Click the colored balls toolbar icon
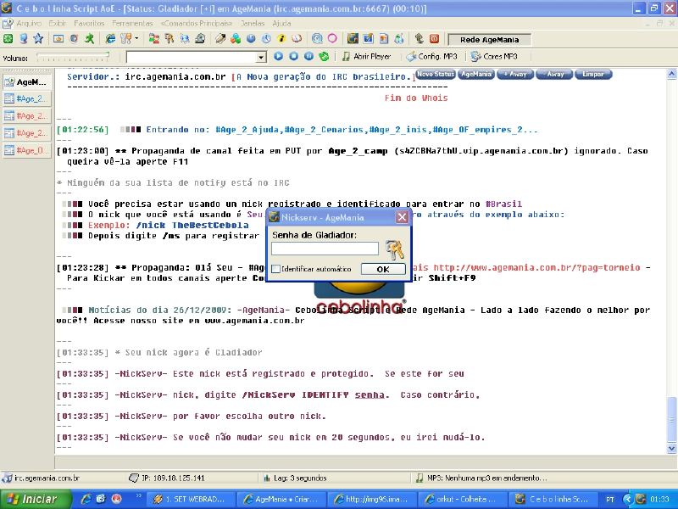678x509 pixels. [x=236, y=39]
